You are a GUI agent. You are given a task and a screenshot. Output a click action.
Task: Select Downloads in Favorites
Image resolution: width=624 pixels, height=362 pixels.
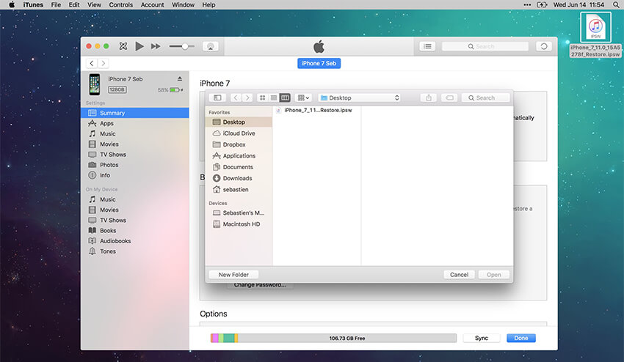coord(239,178)
